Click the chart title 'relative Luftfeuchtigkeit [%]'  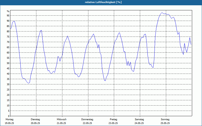[x=103, y=2]
